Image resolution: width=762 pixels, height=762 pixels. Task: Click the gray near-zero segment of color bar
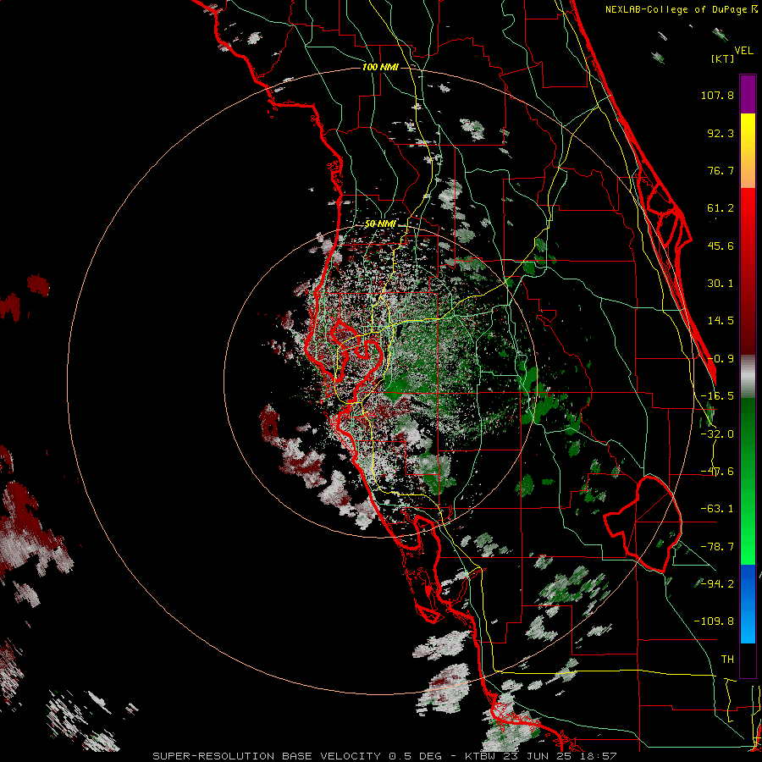[x=748, y=377]
